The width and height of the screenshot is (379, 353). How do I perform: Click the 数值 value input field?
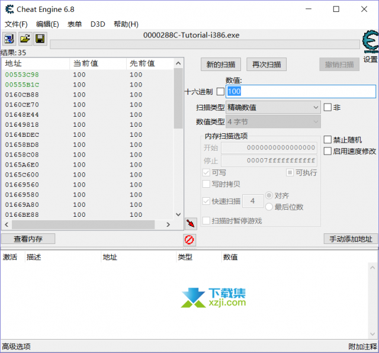click(x=301, y=91)
